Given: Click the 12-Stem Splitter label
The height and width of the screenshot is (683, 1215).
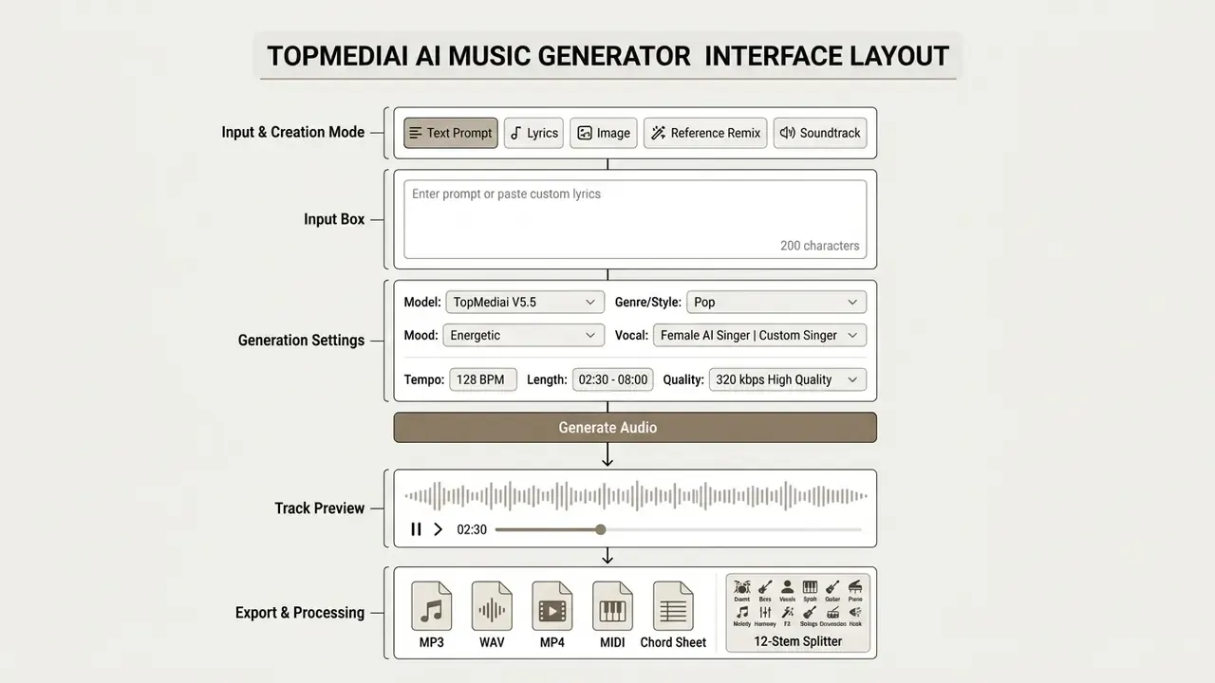Looking at the screenshot, I should click(797, 641).
